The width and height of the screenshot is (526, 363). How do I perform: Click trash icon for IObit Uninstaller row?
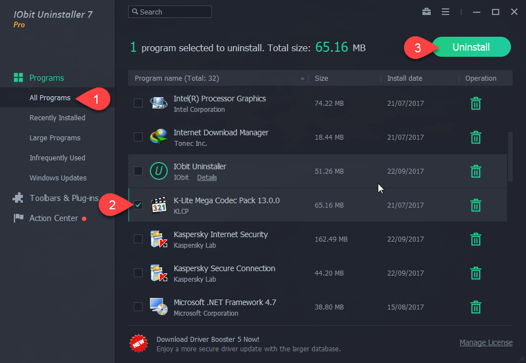(476, 171)
